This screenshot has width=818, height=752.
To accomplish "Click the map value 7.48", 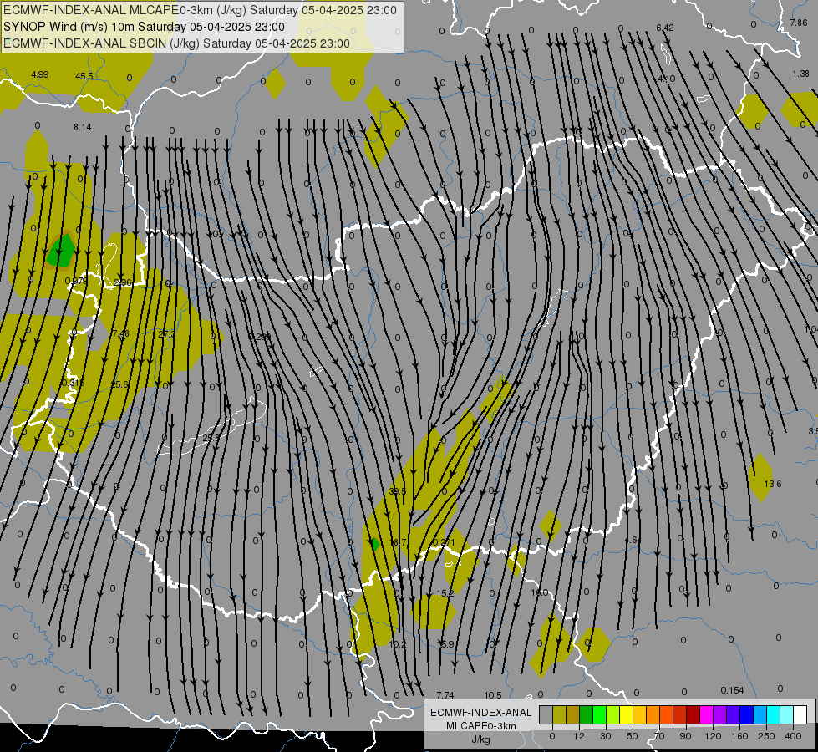I will [x=120, y=333].
